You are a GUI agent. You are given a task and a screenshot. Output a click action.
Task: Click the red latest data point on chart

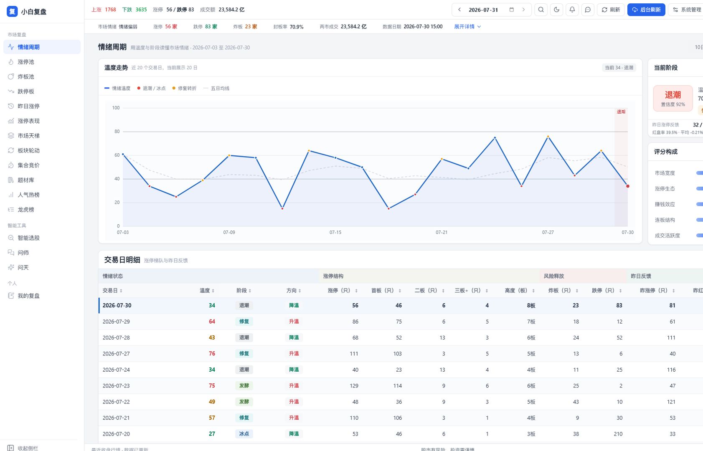tap(627, 186)
